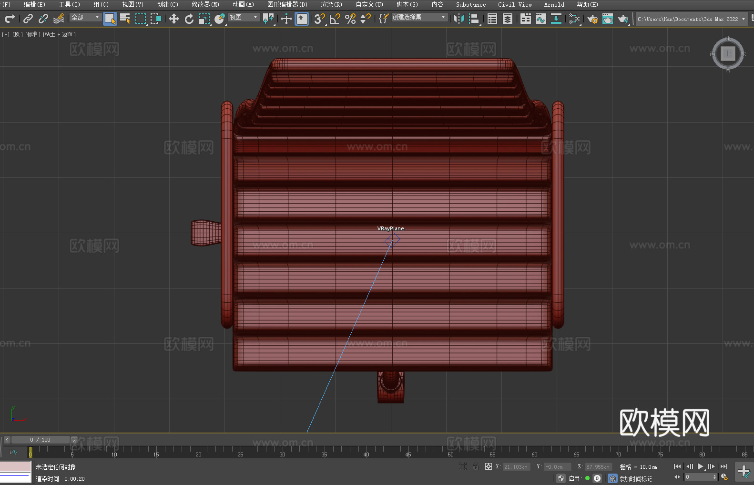The width and height of the screenshot is (754, 485).
Task: Open the Layer Explorer icon
Action: [x=508, y=19]
